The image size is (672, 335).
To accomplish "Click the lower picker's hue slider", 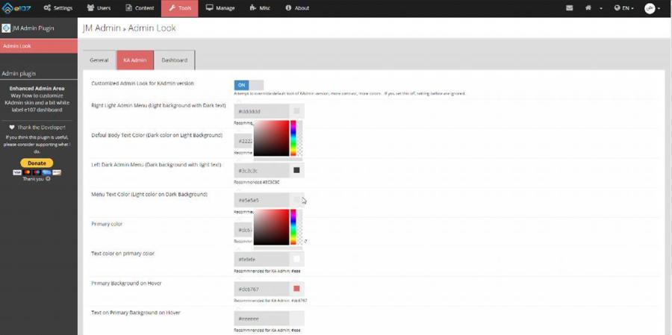I will coord(293,227).
